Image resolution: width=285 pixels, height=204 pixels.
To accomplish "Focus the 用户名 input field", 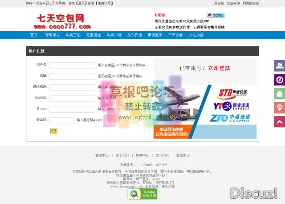I will tap(72, 65).
